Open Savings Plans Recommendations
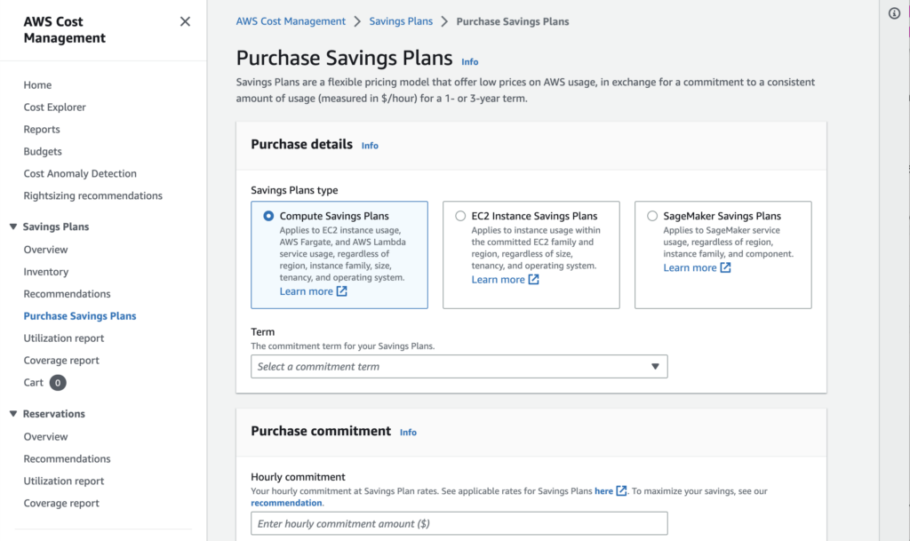 pos(67,294)
